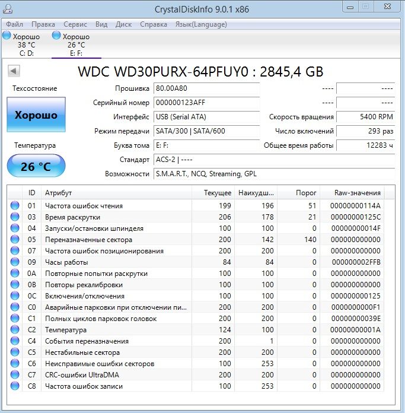
Task: Click status orb for attribute 01 read error rate
Action: tap(15, 205)
